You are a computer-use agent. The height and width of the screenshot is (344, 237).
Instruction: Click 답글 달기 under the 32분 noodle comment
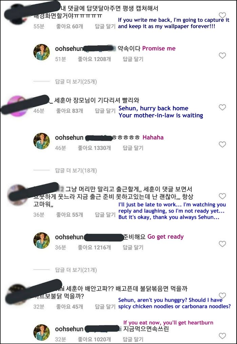point(105,306)
